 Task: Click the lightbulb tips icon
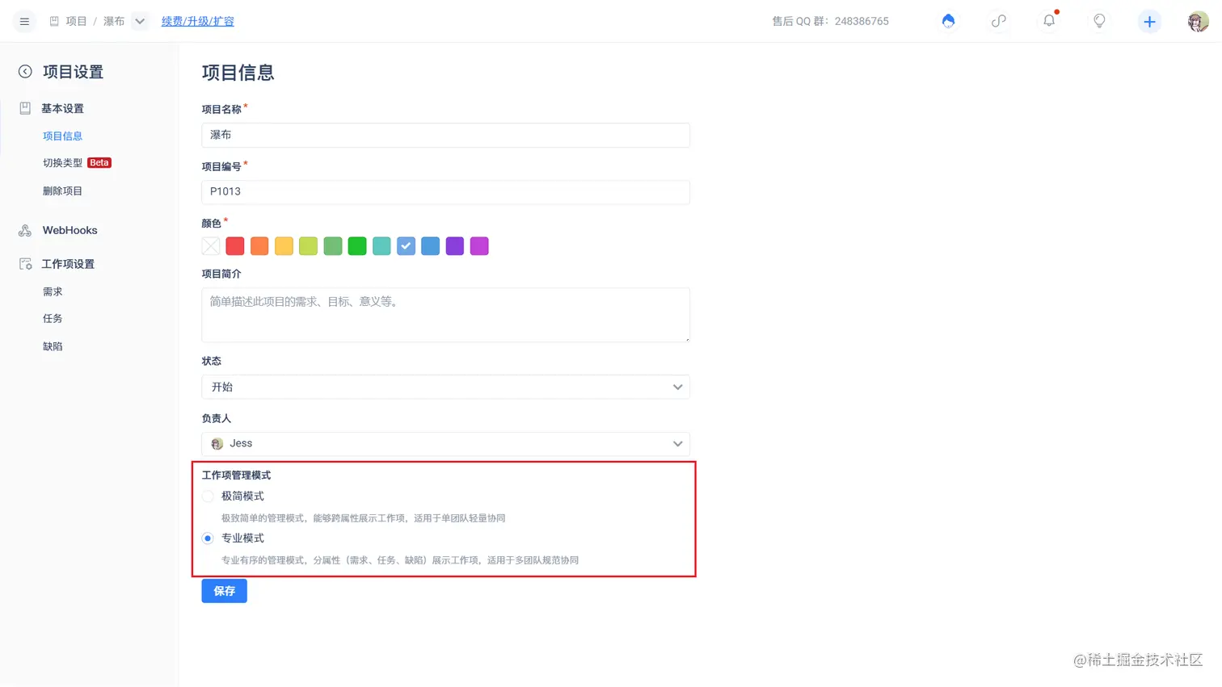click(1099, 21)
